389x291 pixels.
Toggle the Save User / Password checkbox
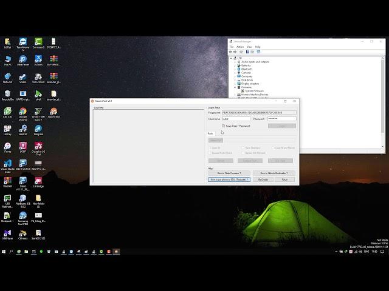click(223, 126)
